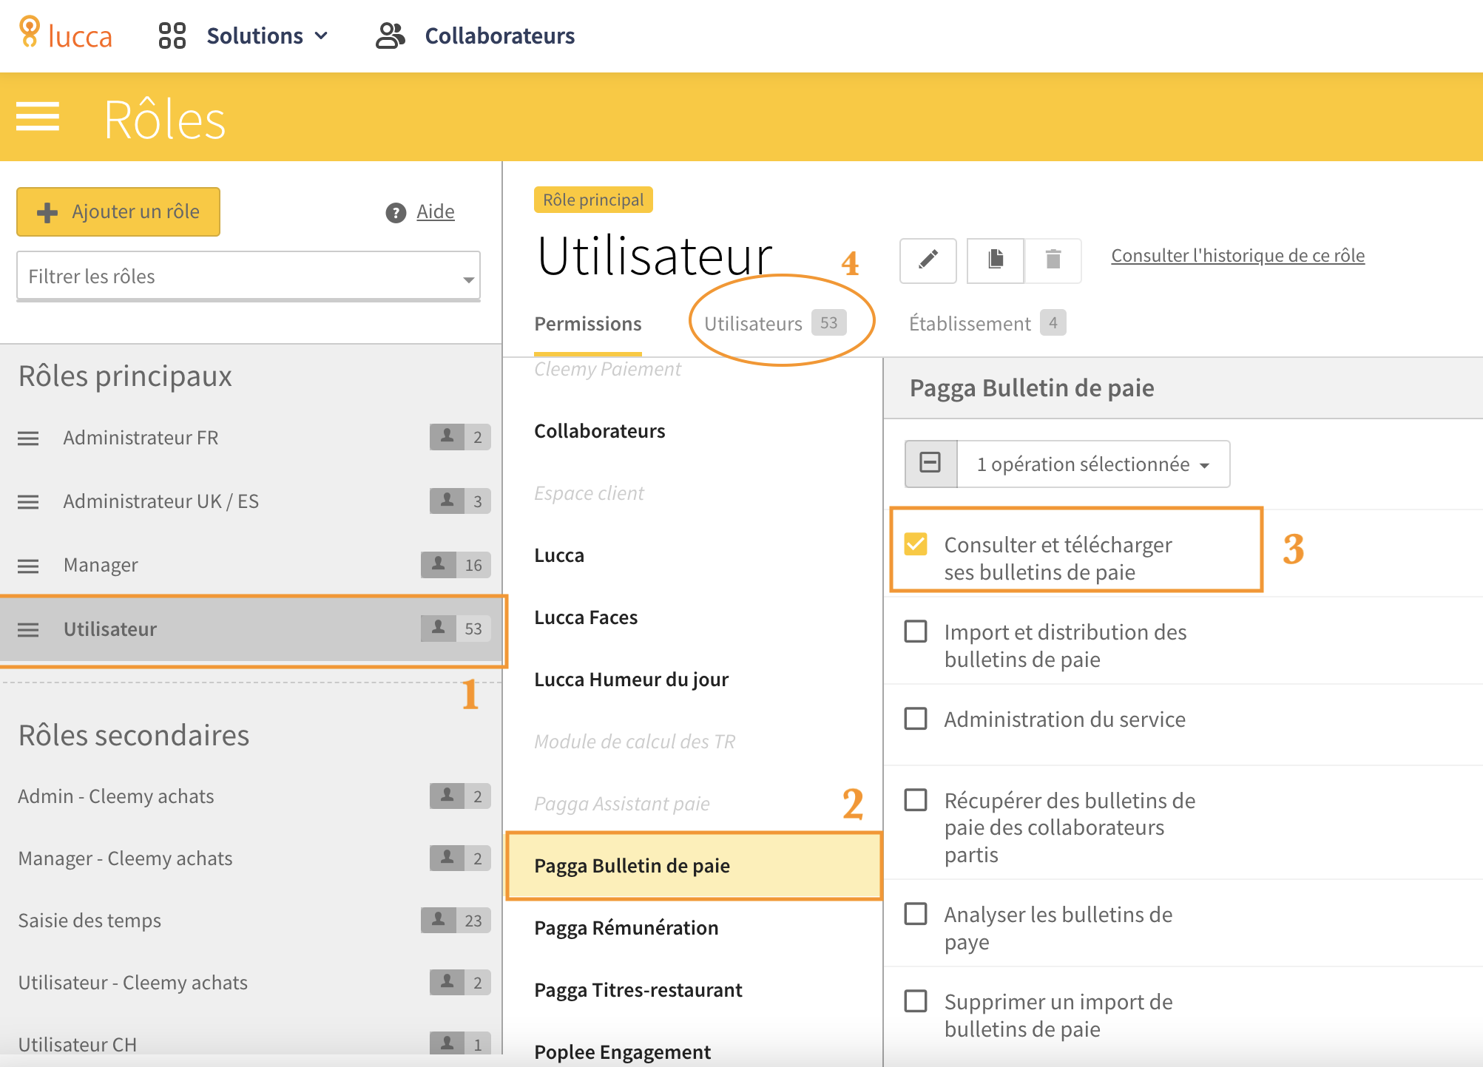This screenshot has height=1067, width=1483.
Task: Open the Solutions grid icon
Action: click(172, 35)
